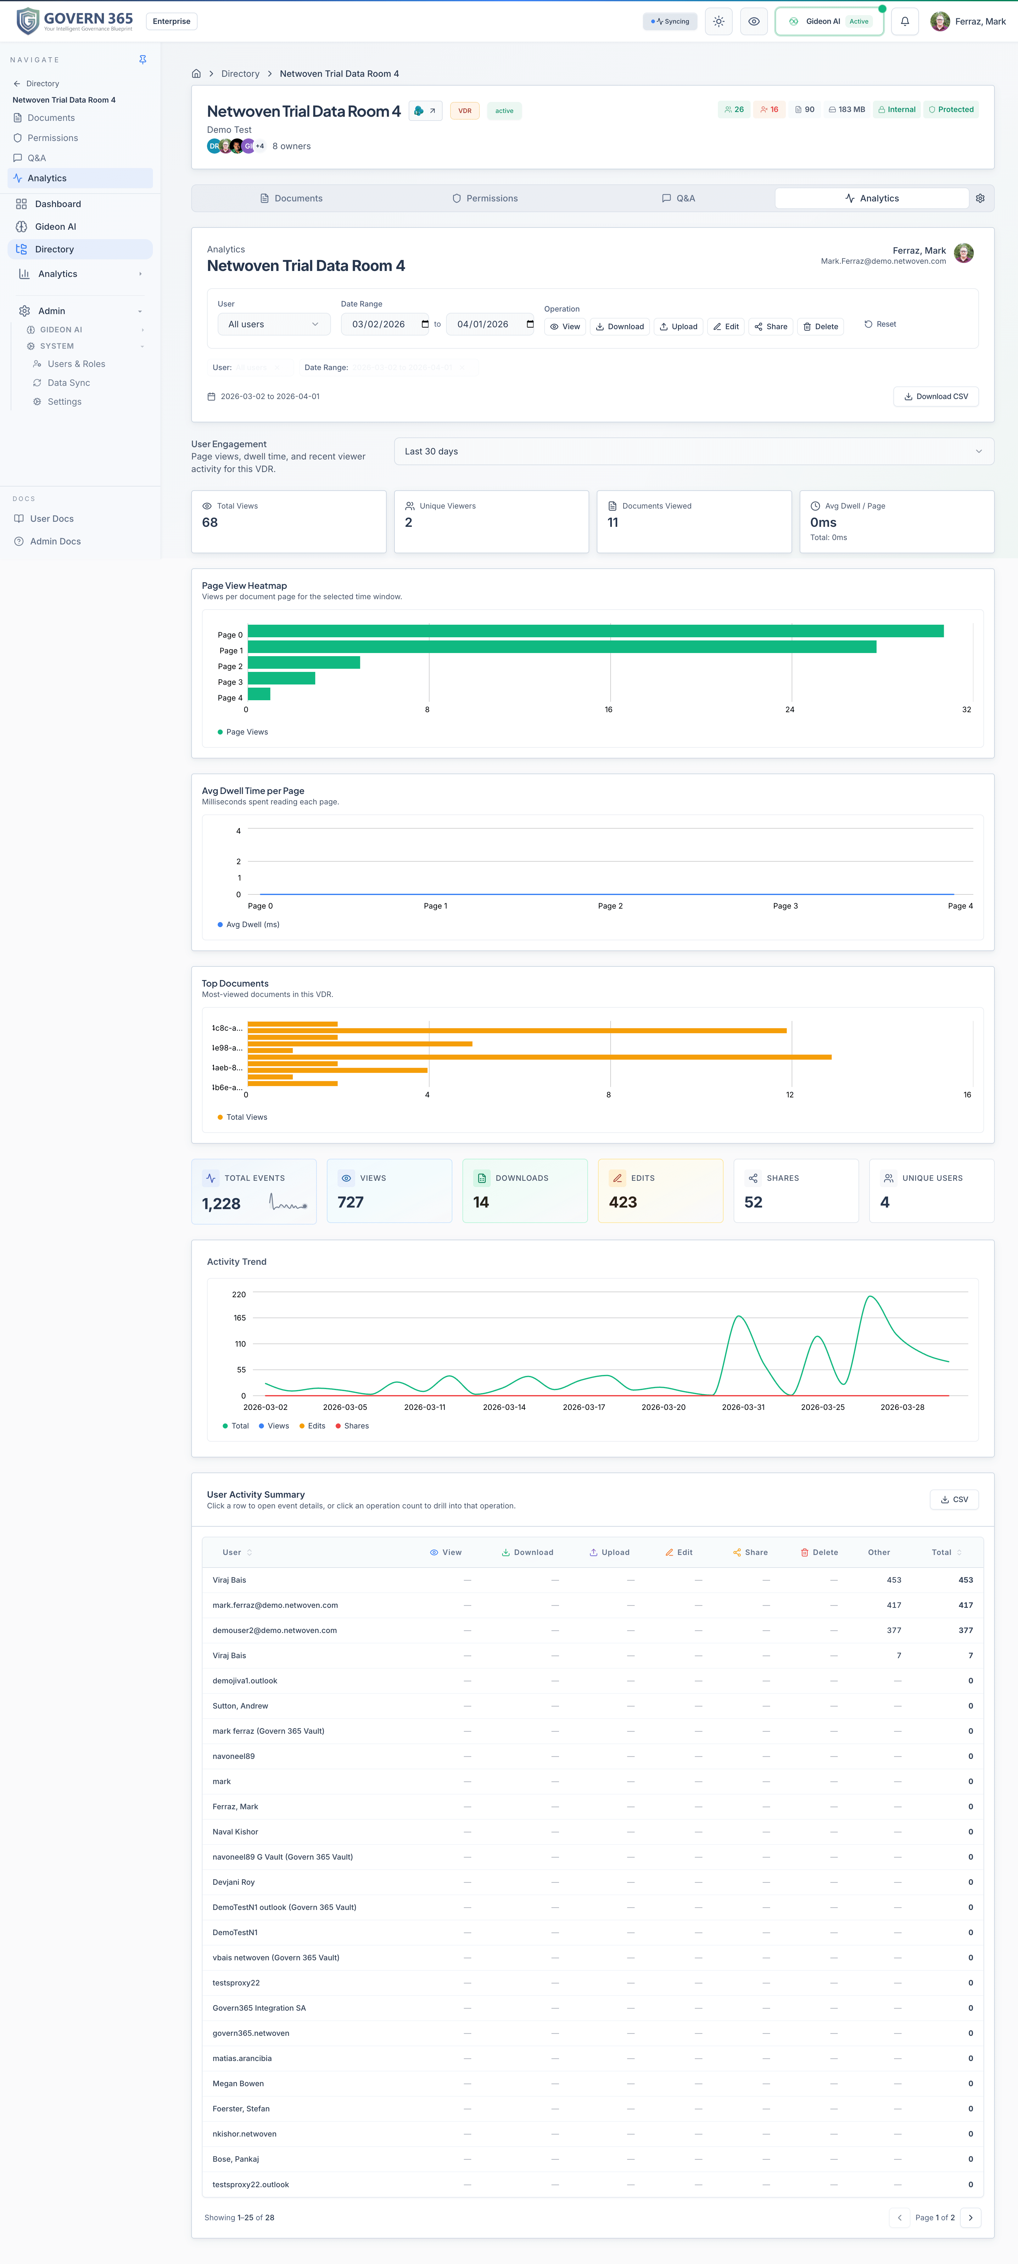The image size is (1018, 2264).
Task: Open the Last 30 days dropdown
Action: pos(694,452)
